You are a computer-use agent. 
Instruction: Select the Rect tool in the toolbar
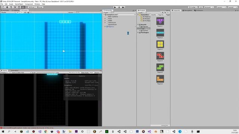coord(19,7)
